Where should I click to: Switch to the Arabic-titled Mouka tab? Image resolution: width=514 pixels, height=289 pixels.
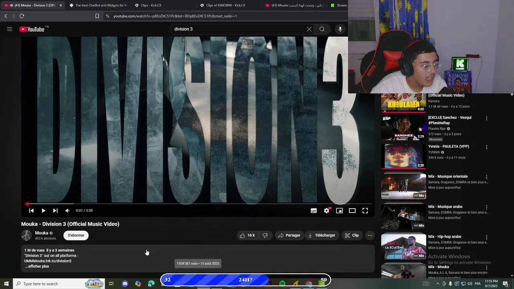tap(294, 5)
